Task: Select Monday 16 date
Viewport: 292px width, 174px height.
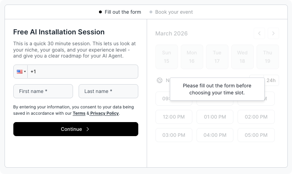Action: tap(192, 57)
